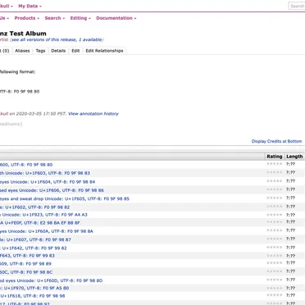The image size is (305, 305).
Task: Open the Edit tab
Action: (75, 51)
